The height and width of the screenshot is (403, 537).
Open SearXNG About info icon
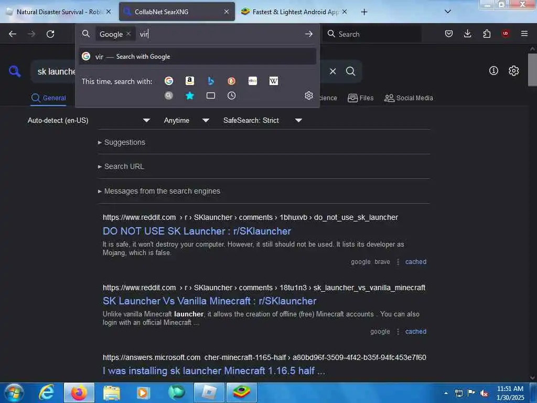click(x=493, y=71)
